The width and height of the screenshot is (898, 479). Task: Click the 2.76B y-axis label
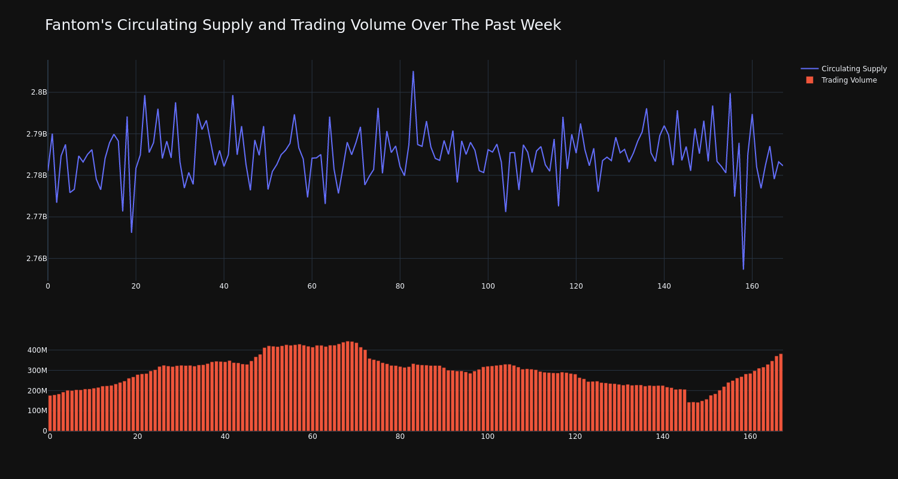click(37, 259)
